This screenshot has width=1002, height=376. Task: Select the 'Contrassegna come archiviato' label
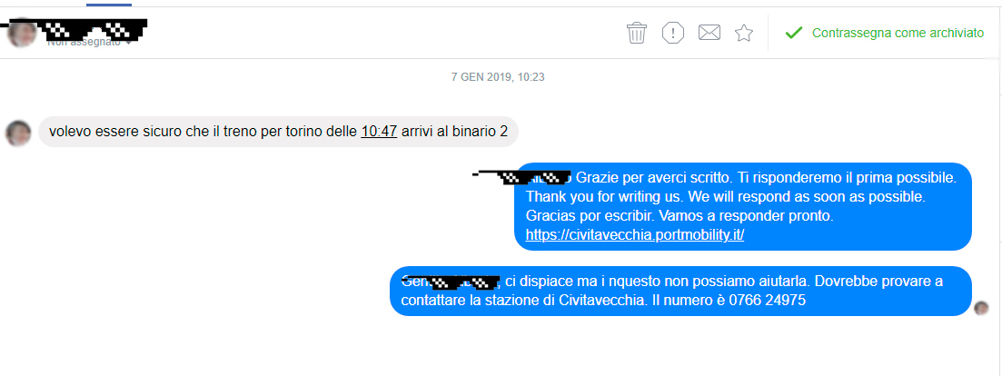point(898,34)
